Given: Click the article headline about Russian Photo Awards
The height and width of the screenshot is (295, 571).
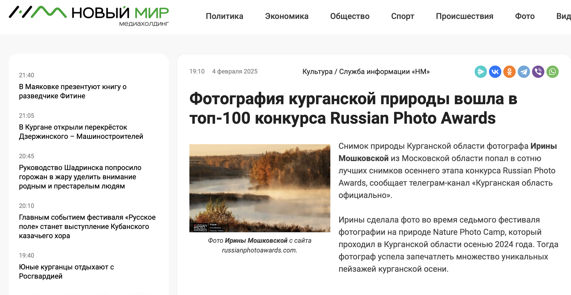Looking at the screenshot, I should point(353,108).
